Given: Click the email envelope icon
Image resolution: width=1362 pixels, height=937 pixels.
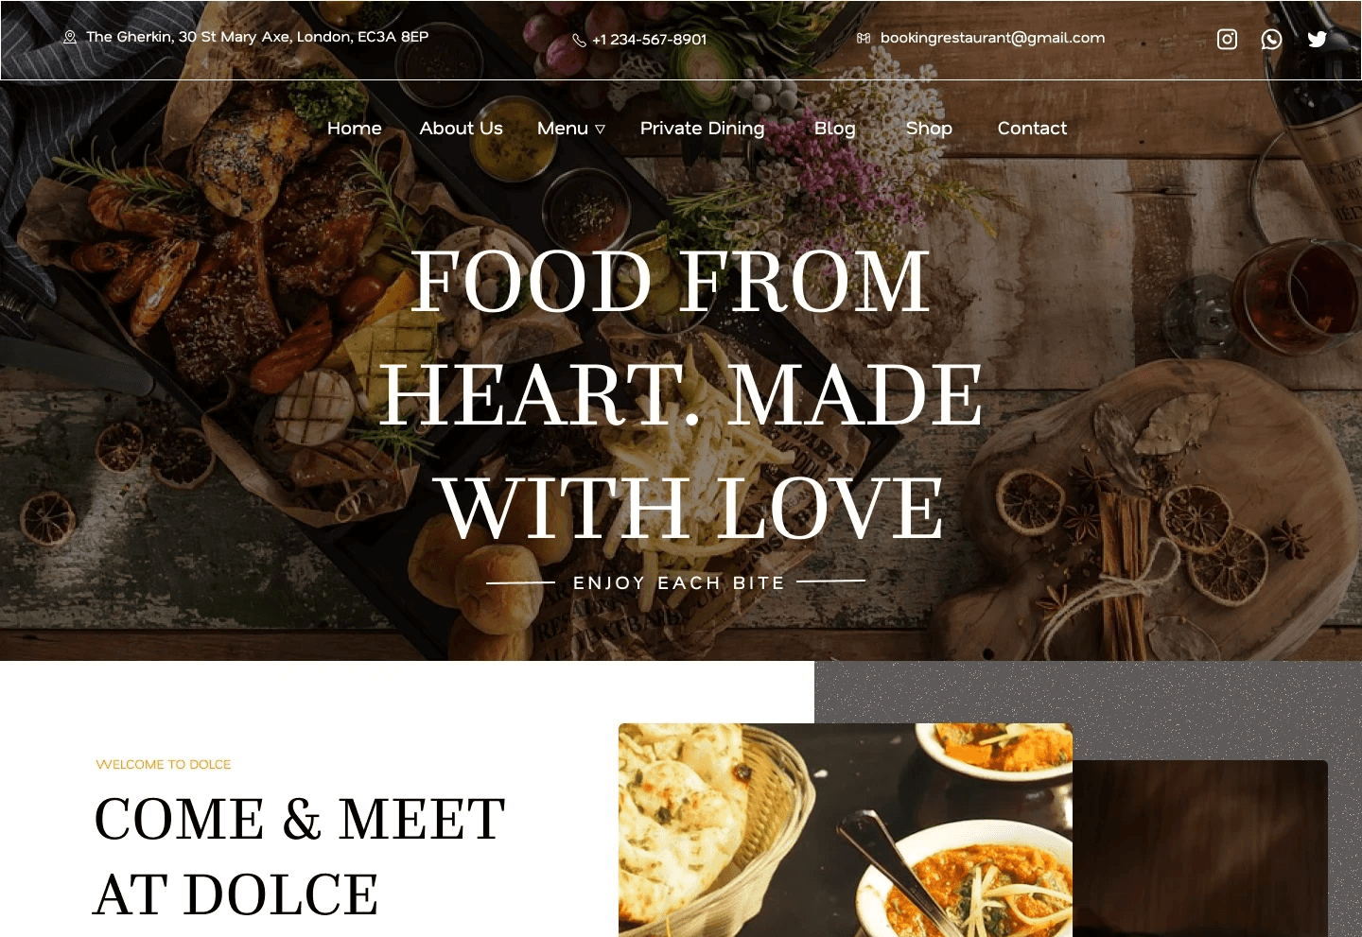Looking at the screenshot, I should [863, 39].
